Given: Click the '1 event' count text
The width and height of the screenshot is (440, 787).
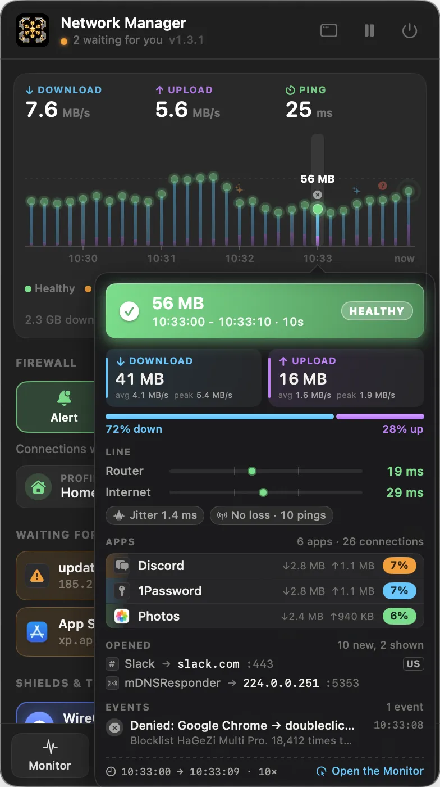Looking at the screenshot, I should (x=405, y=707).
